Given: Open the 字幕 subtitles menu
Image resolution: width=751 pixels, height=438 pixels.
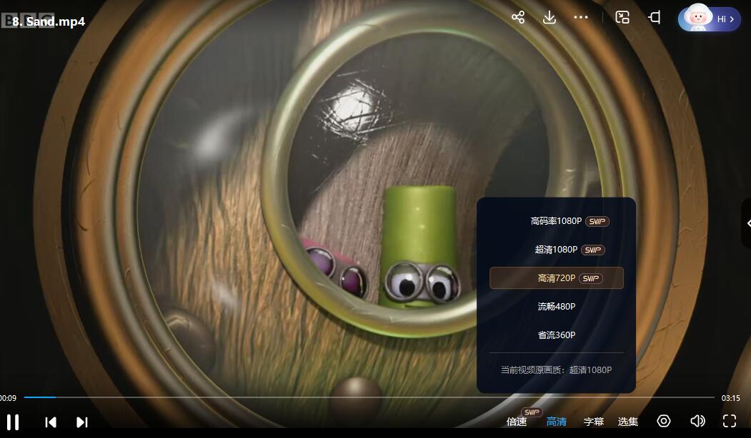Looking at the screenshot, I should click(x=594, y=422).
